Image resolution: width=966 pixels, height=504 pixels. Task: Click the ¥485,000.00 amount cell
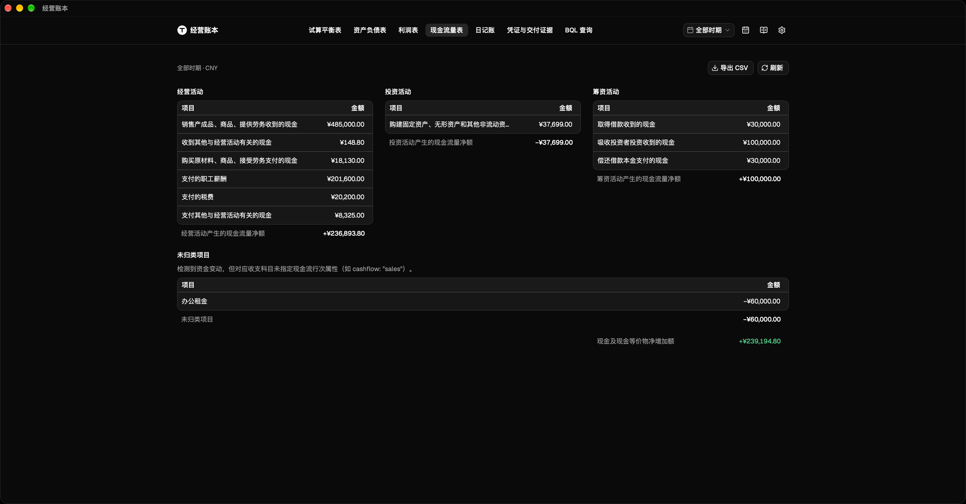click(x=345, y=124)
